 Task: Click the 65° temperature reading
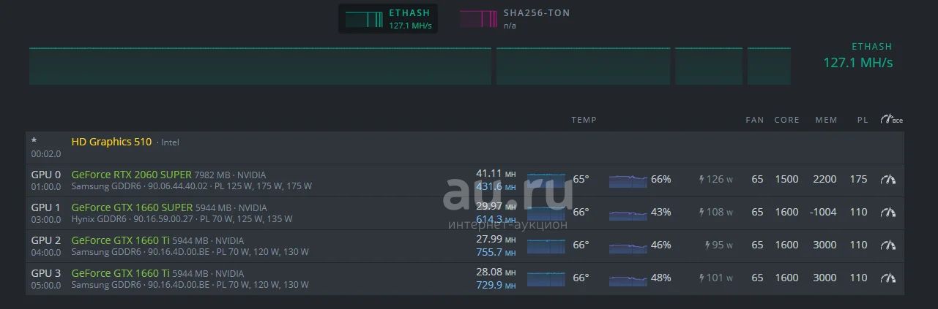click(x=581, y=179)
